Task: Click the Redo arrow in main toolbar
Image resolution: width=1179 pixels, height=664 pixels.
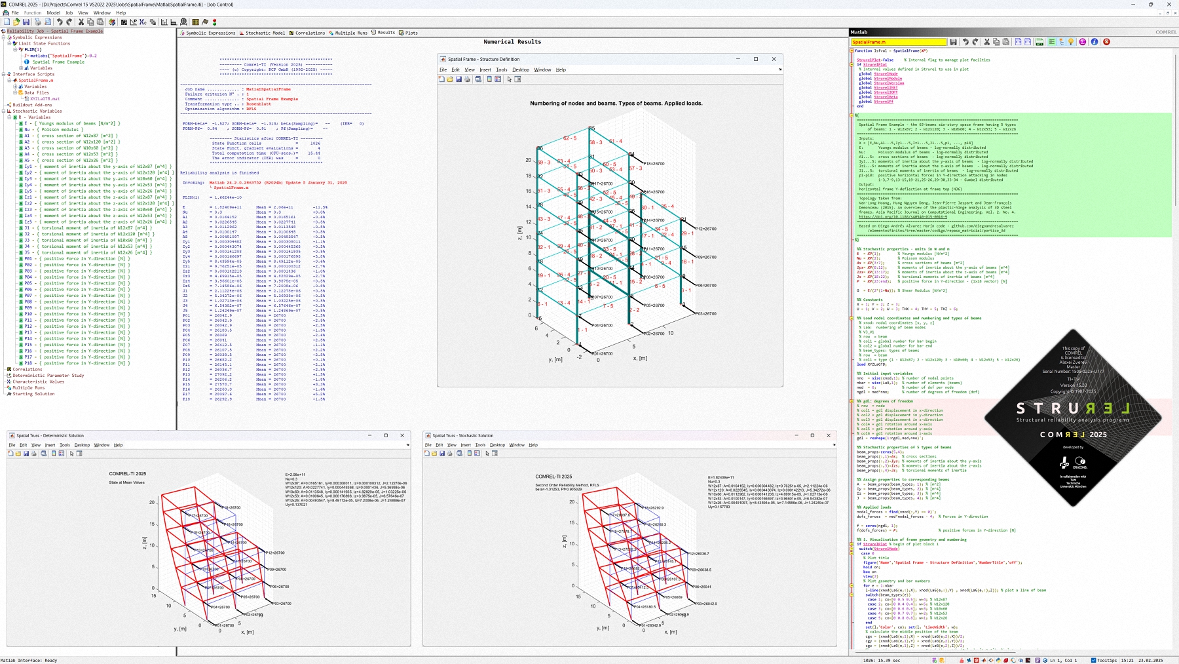Action: [69, 22]
